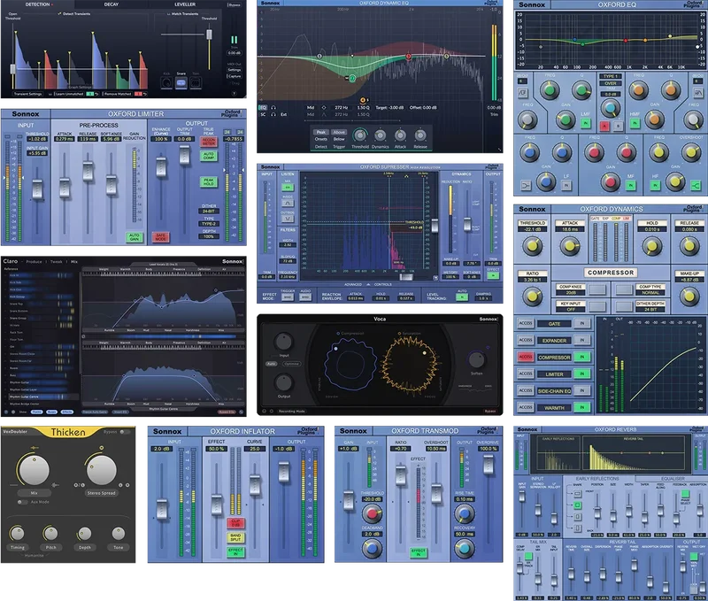Switch to the Decay tab
Screen dimensions: 708x601
click(112, 4)
